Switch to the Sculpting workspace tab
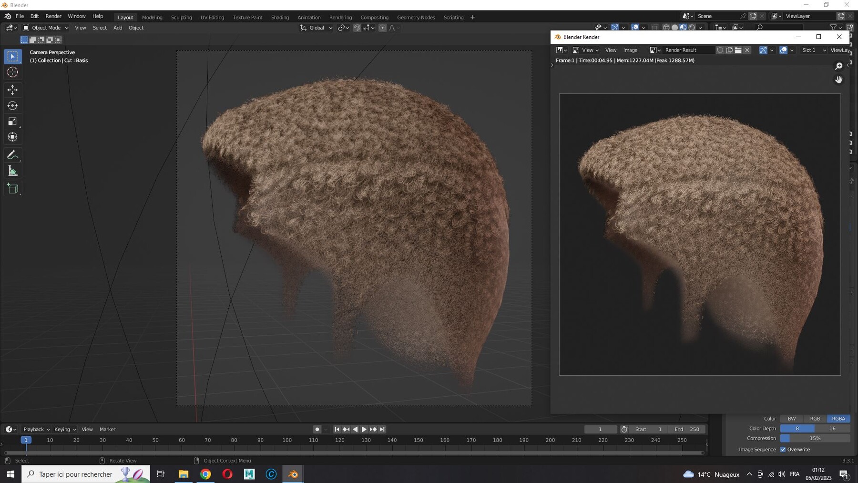Screen dimensions: 858x483 181,17
